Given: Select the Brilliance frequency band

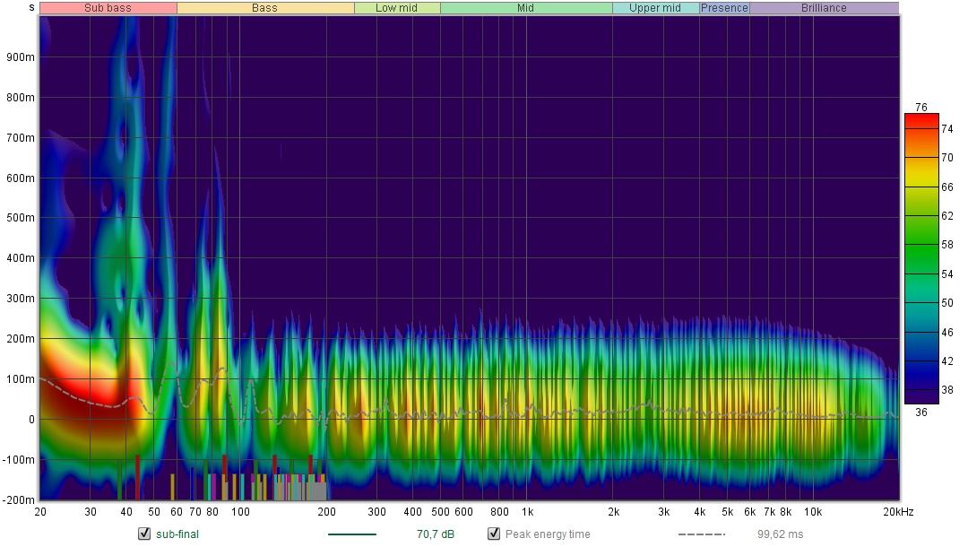Looking at the screenshot, I should [x=823, y=8].
